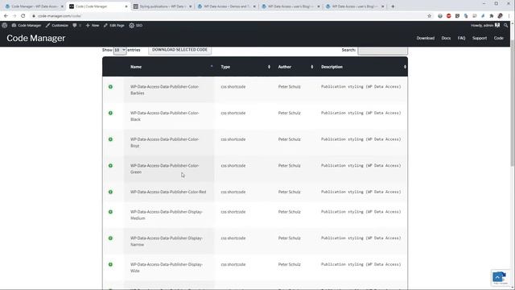Image resolution: width=515 pixels, height=290 pixels.
Task: Expand the Display-Wide row using its green plus
Action: tap(110, 264)
